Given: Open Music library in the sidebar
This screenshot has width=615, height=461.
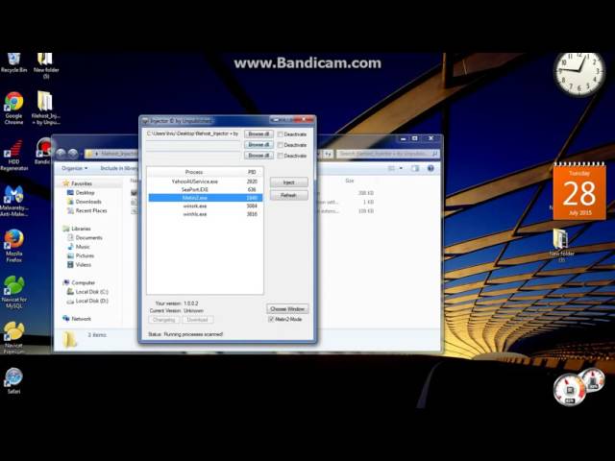Looking at the screenshot, I should [83, 247].
